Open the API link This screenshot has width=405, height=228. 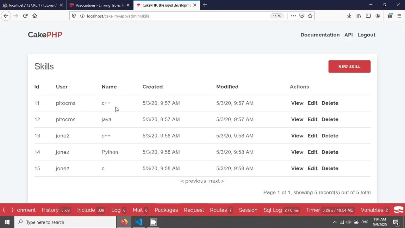pyautogui.click(x=348, y=35)
